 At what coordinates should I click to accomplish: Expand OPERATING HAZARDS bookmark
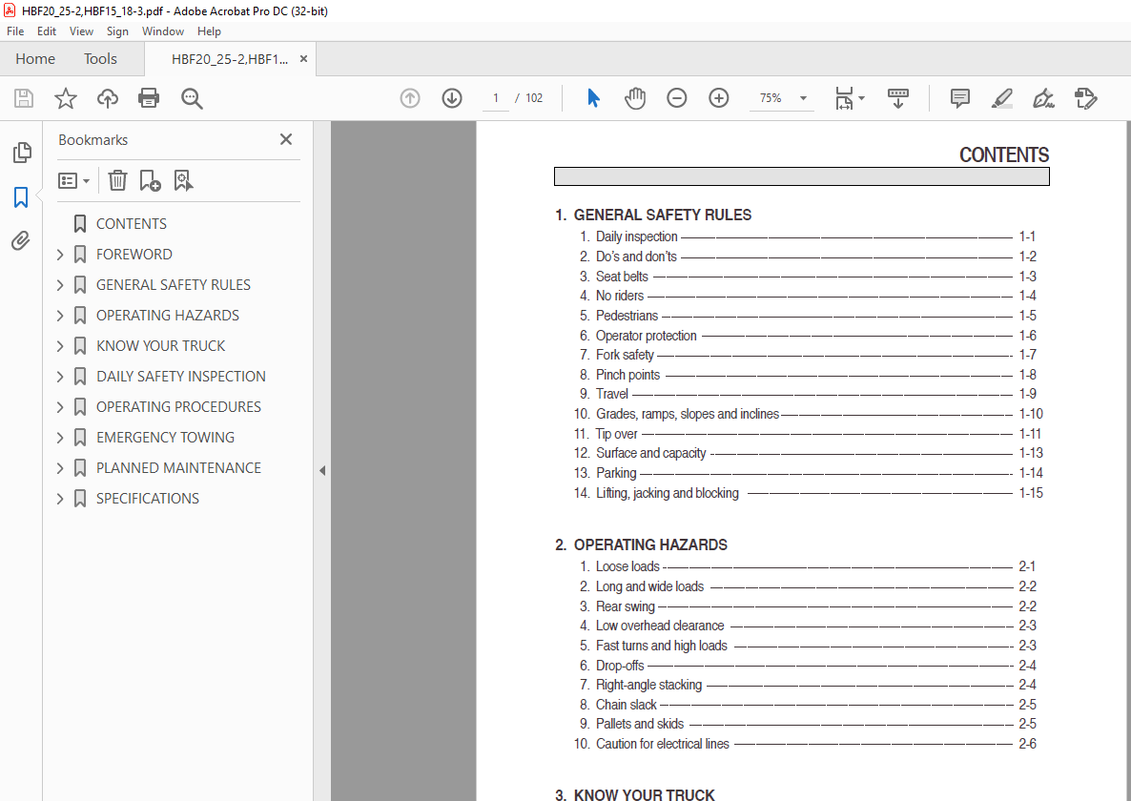61,315
